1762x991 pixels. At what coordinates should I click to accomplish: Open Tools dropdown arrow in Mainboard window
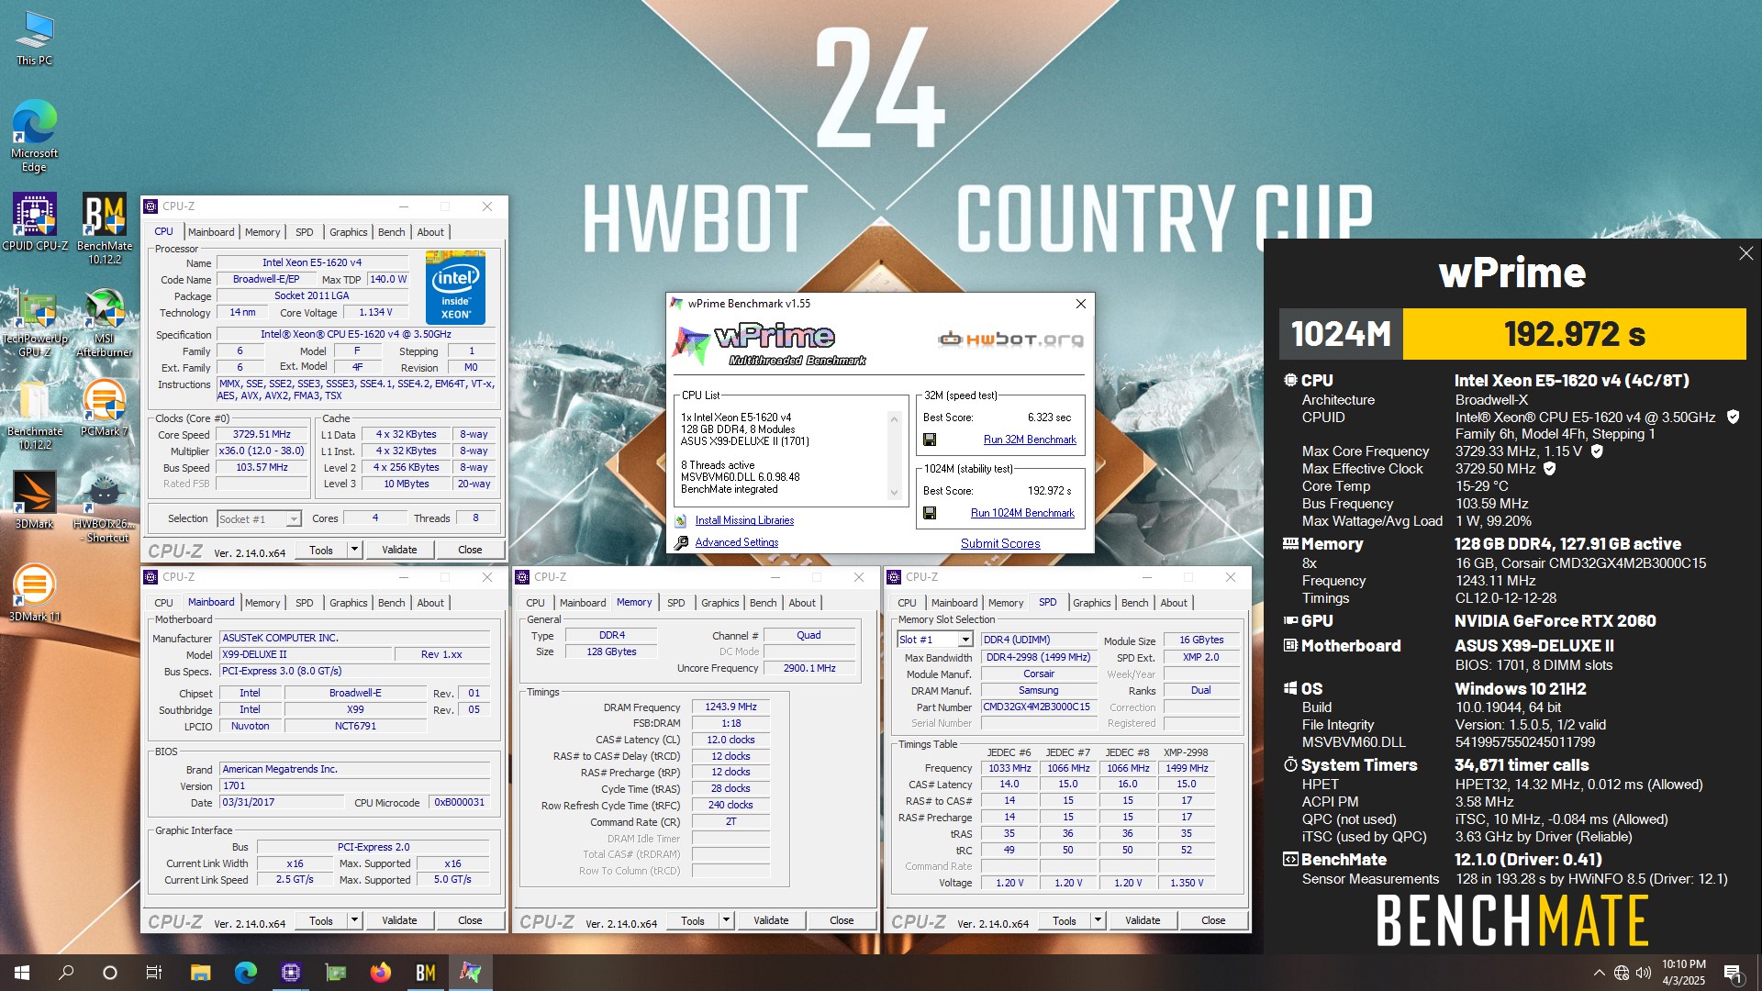(354, 920)
